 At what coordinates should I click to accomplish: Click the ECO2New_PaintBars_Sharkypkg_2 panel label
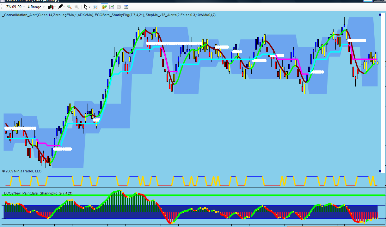pyautogui.click(x=38, y=193)
